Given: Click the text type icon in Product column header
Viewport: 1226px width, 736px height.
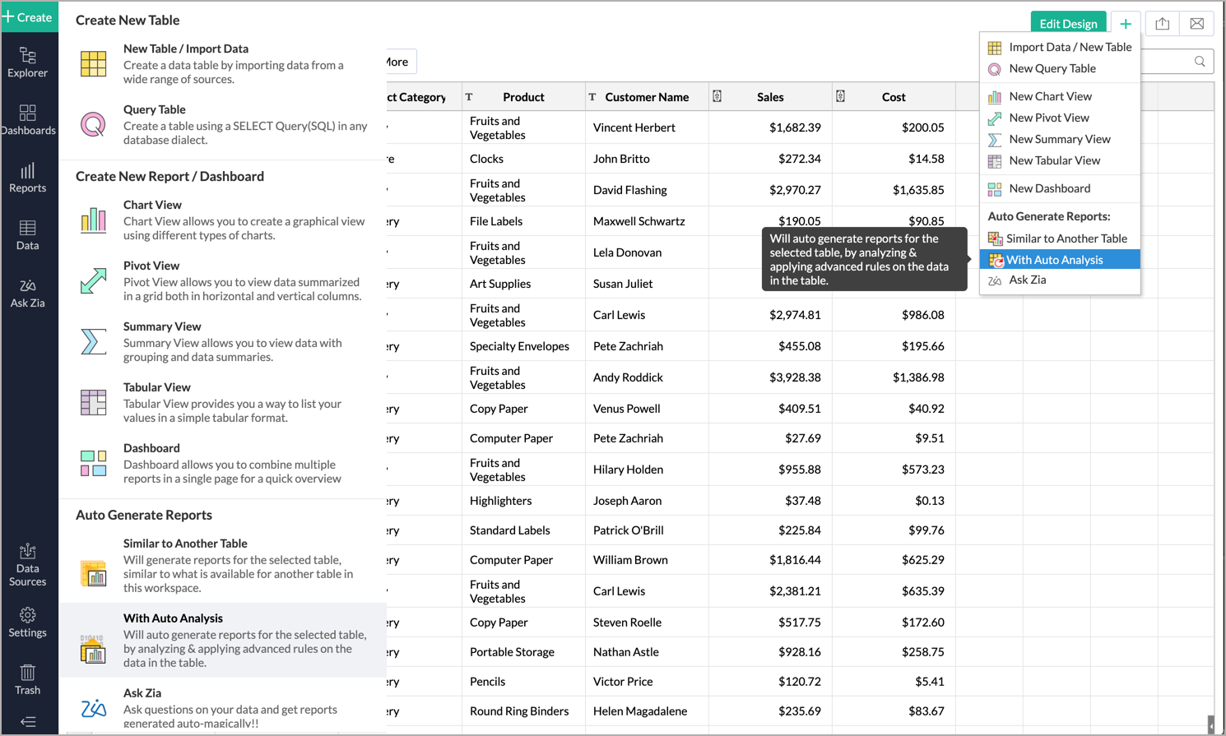Looking at the screenshot, I should click(469, 97).
